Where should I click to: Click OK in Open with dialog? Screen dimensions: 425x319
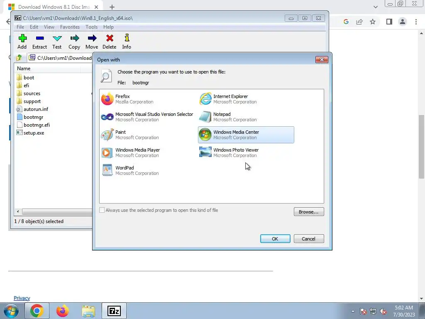[x=275, y=239]
